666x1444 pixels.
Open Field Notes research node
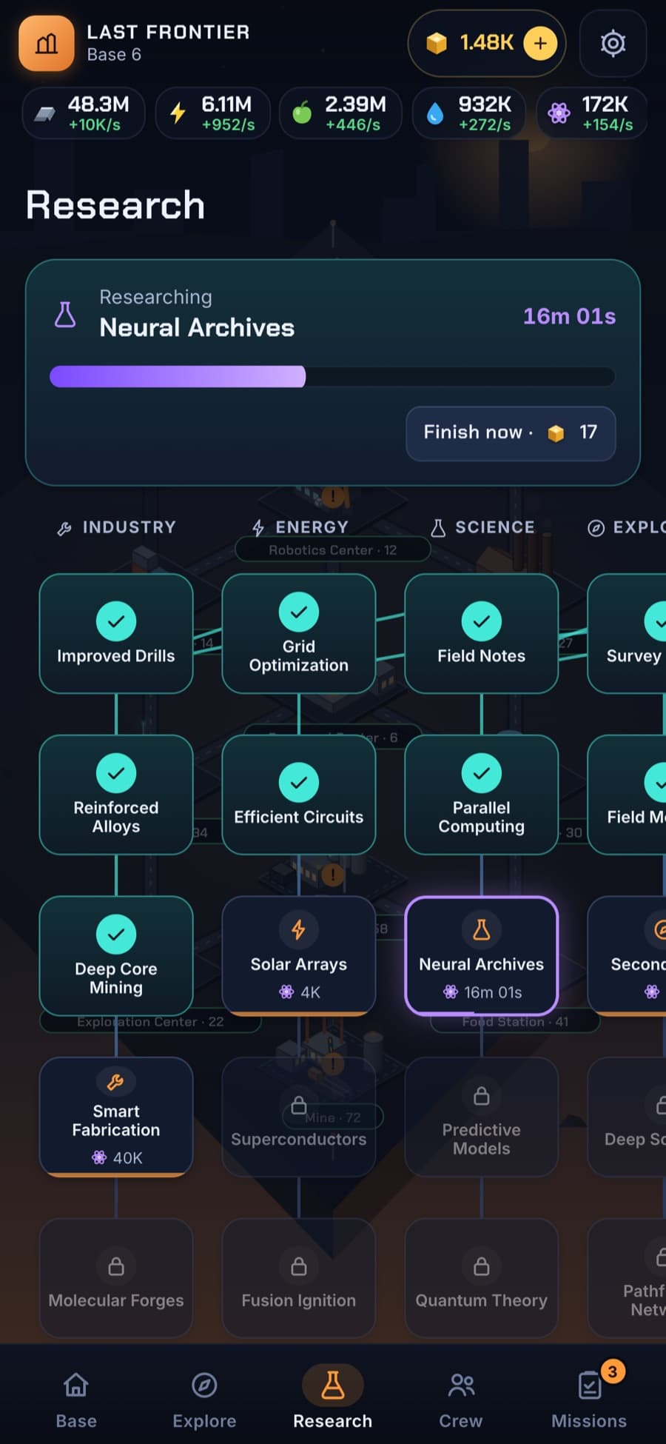(482, 634)
